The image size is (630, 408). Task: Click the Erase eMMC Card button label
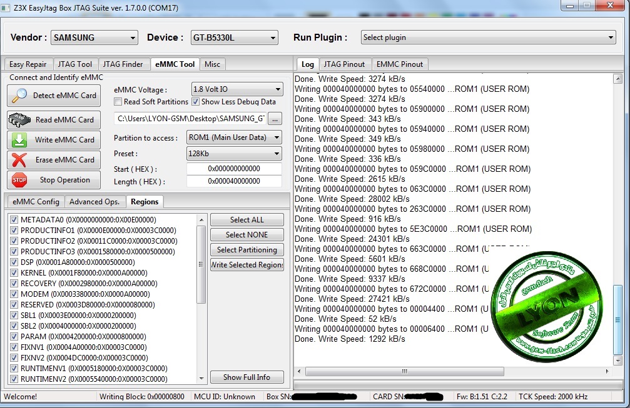(64, 160)
